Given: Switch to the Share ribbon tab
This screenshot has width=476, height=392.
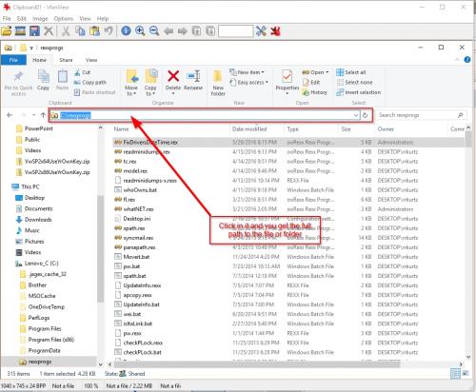Looking at the screenshot, I should [66, 60].
